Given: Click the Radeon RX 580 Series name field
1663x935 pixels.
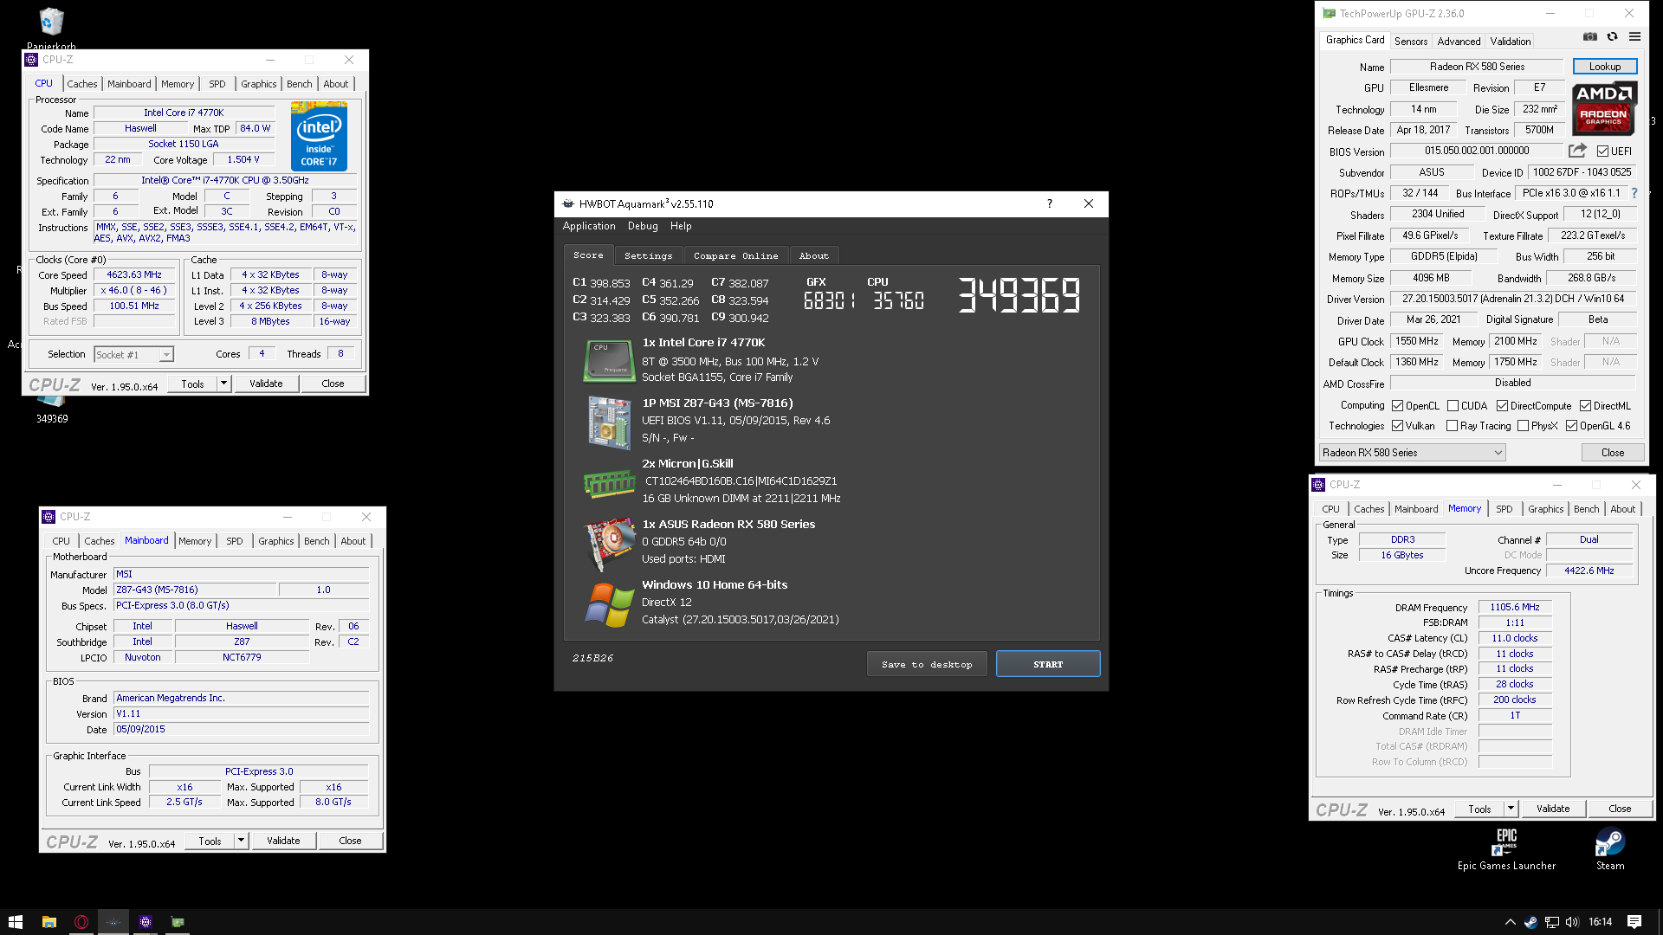Looking at the screenshot, I should (1477, 67).
